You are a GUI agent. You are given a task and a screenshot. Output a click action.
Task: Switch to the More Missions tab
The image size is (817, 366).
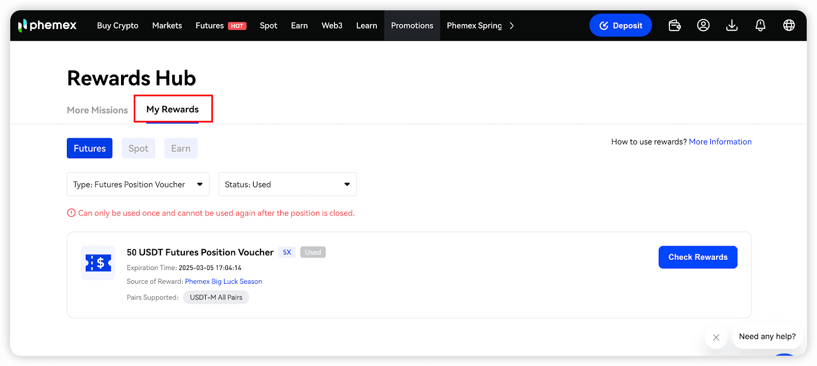click(98, 110)
